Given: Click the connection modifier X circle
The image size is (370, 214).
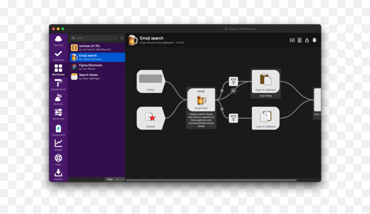Looking at the screenshot, I should [x=233, y=91].
